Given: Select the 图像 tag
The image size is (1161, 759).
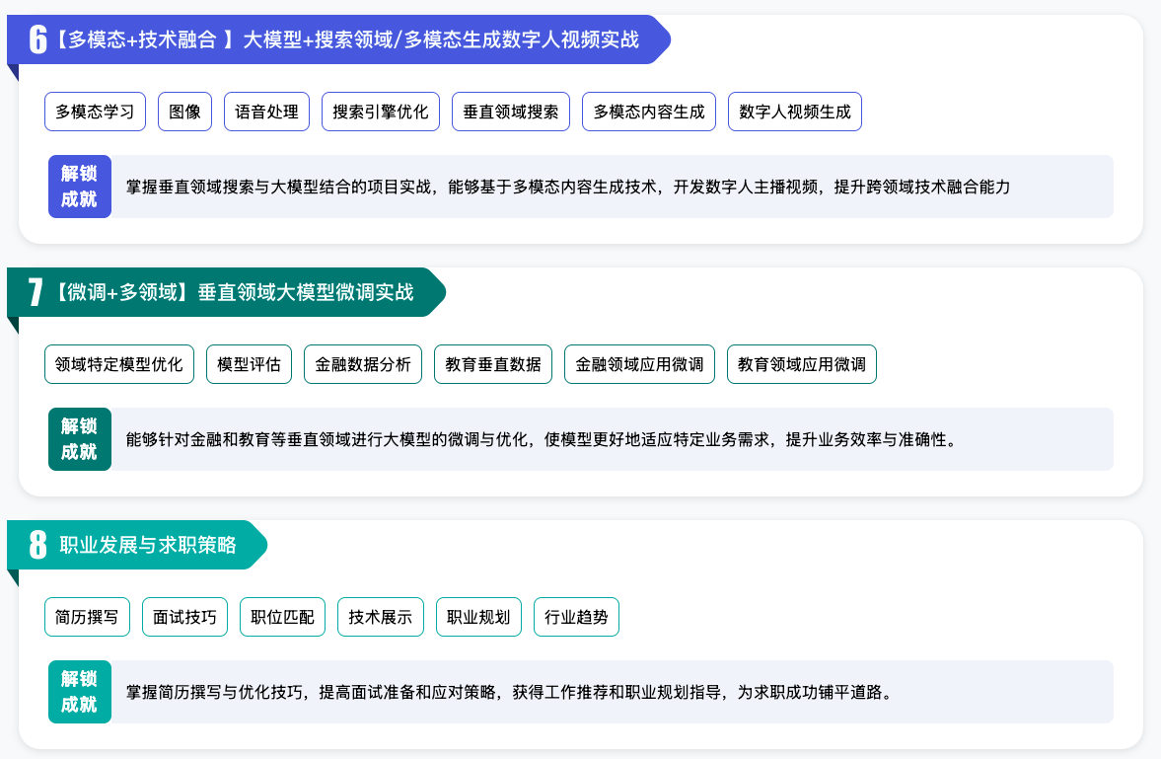Looking at the screenshot, I should pyautogui.click(x=185, y=112).
